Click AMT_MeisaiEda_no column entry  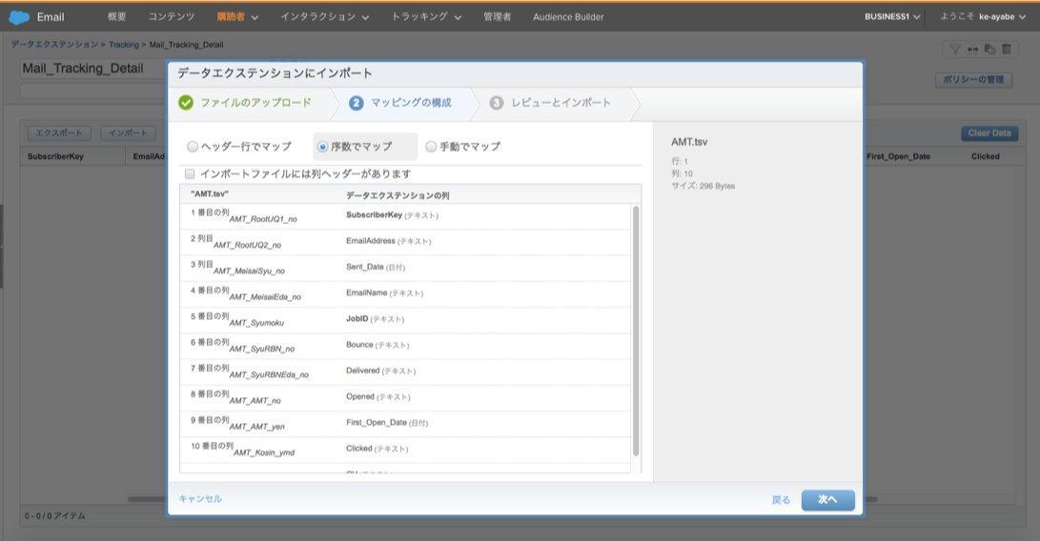[x=265, y=296]
